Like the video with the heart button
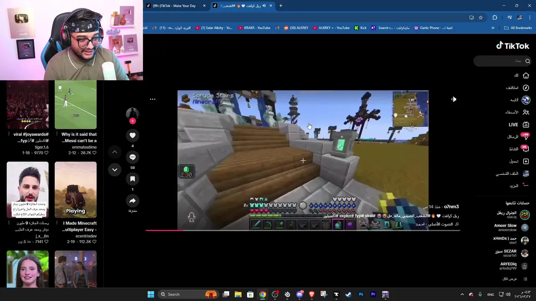The width and height of the screenshot is (536, 301). 132,135
